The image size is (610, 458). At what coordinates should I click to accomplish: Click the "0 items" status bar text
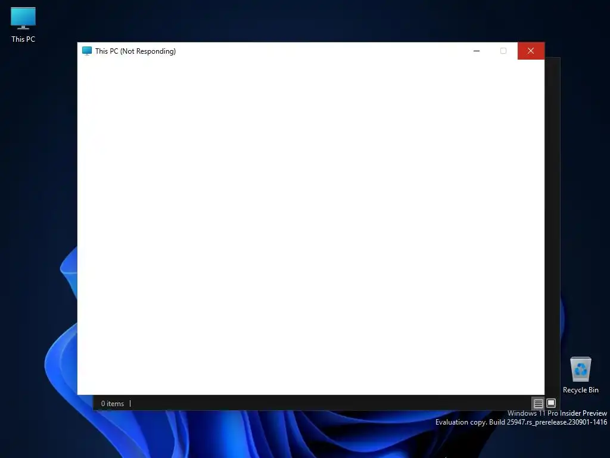(x=113, y=404)
